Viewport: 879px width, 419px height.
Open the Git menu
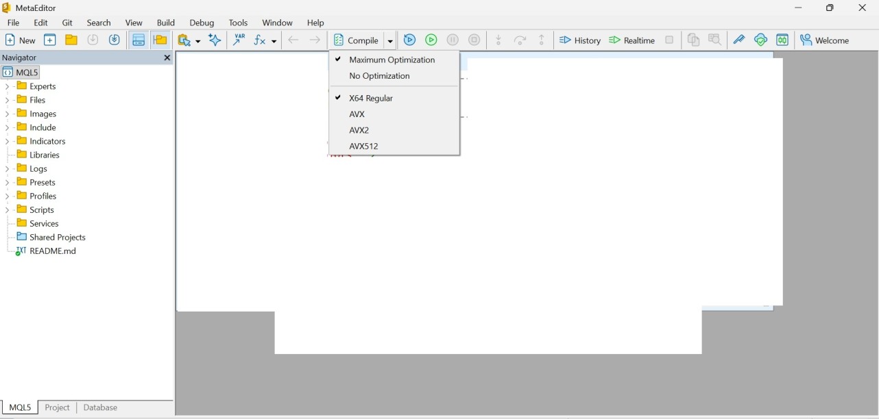[x=67, y=23]
